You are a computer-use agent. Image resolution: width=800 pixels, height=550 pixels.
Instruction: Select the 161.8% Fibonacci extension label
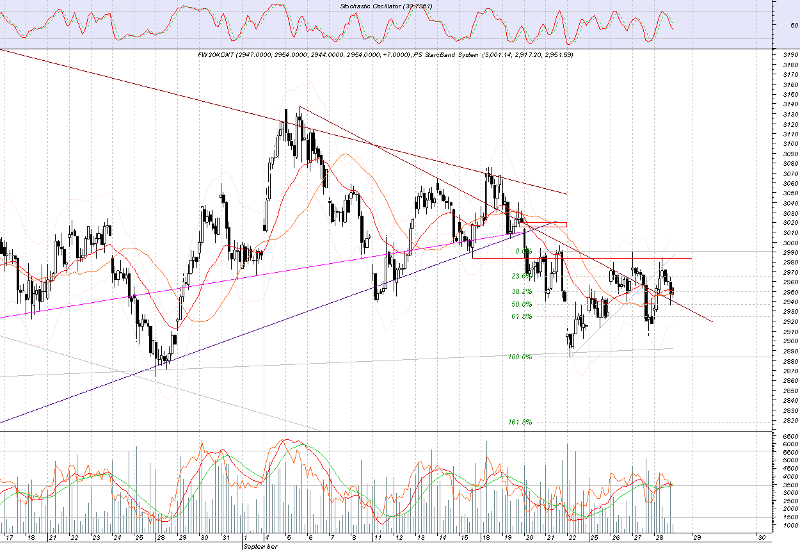point(520,422)
